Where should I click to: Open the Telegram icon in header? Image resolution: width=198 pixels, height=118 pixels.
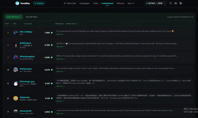(x=181, y=3)
